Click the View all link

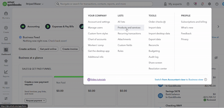pos(215,37)
